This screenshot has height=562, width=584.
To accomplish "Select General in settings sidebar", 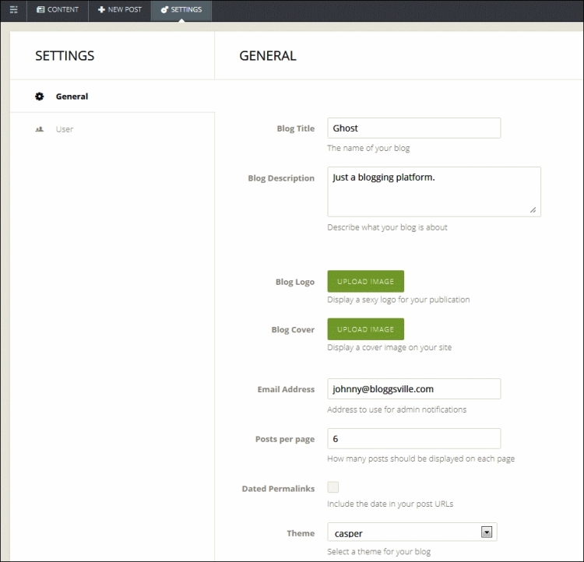I will point(112,96).
